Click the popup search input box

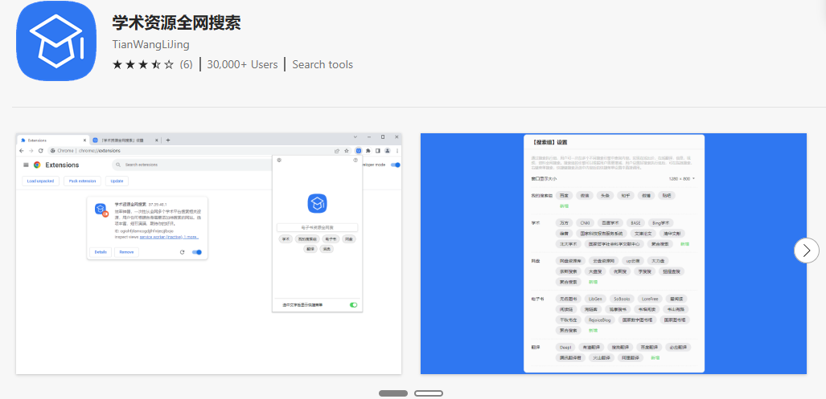pyautogui.click(x=317, y=227)
